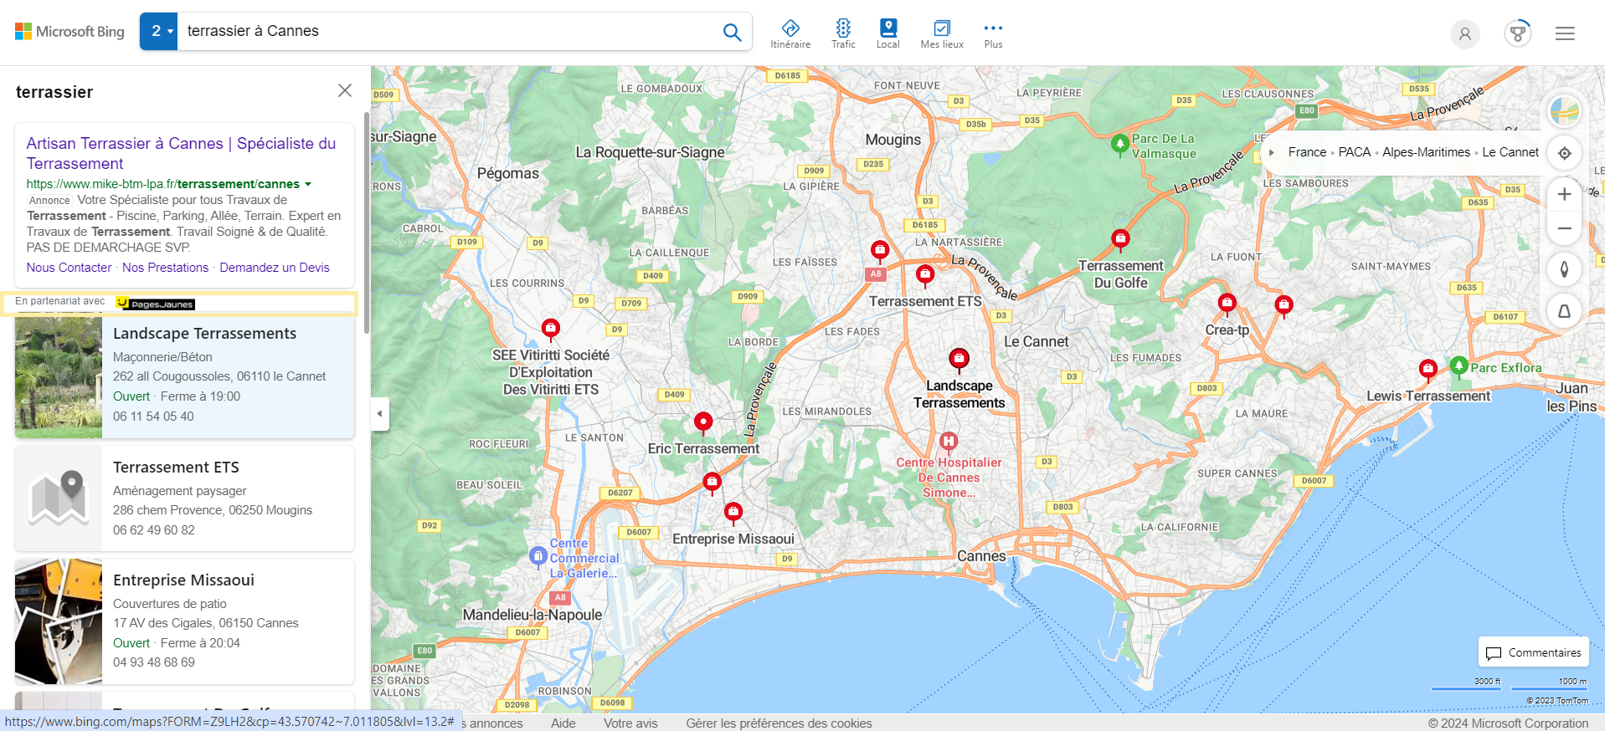
Task: Click the map style globe button
Action: (x=1564, y=110)
